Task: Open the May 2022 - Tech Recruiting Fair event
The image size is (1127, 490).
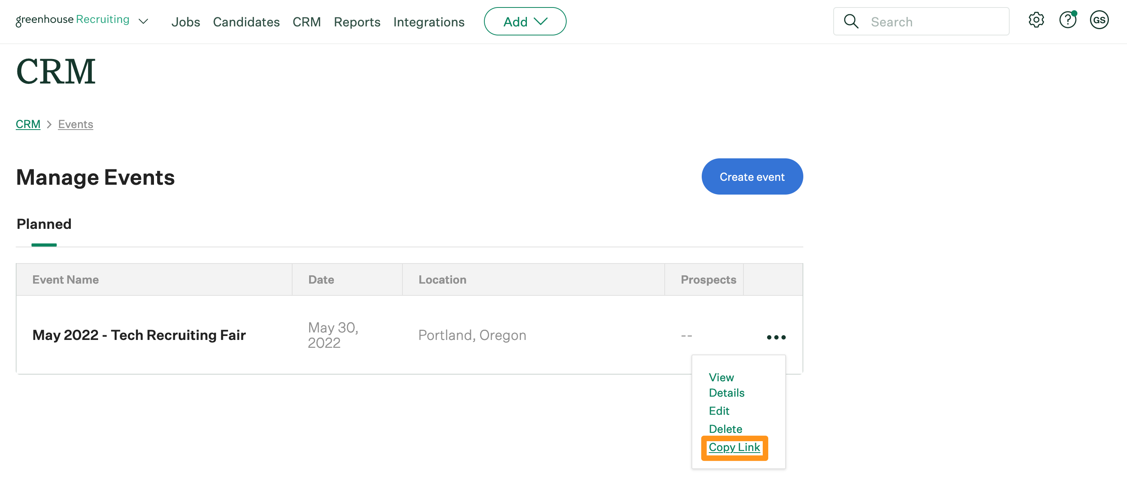Action: 139,335
